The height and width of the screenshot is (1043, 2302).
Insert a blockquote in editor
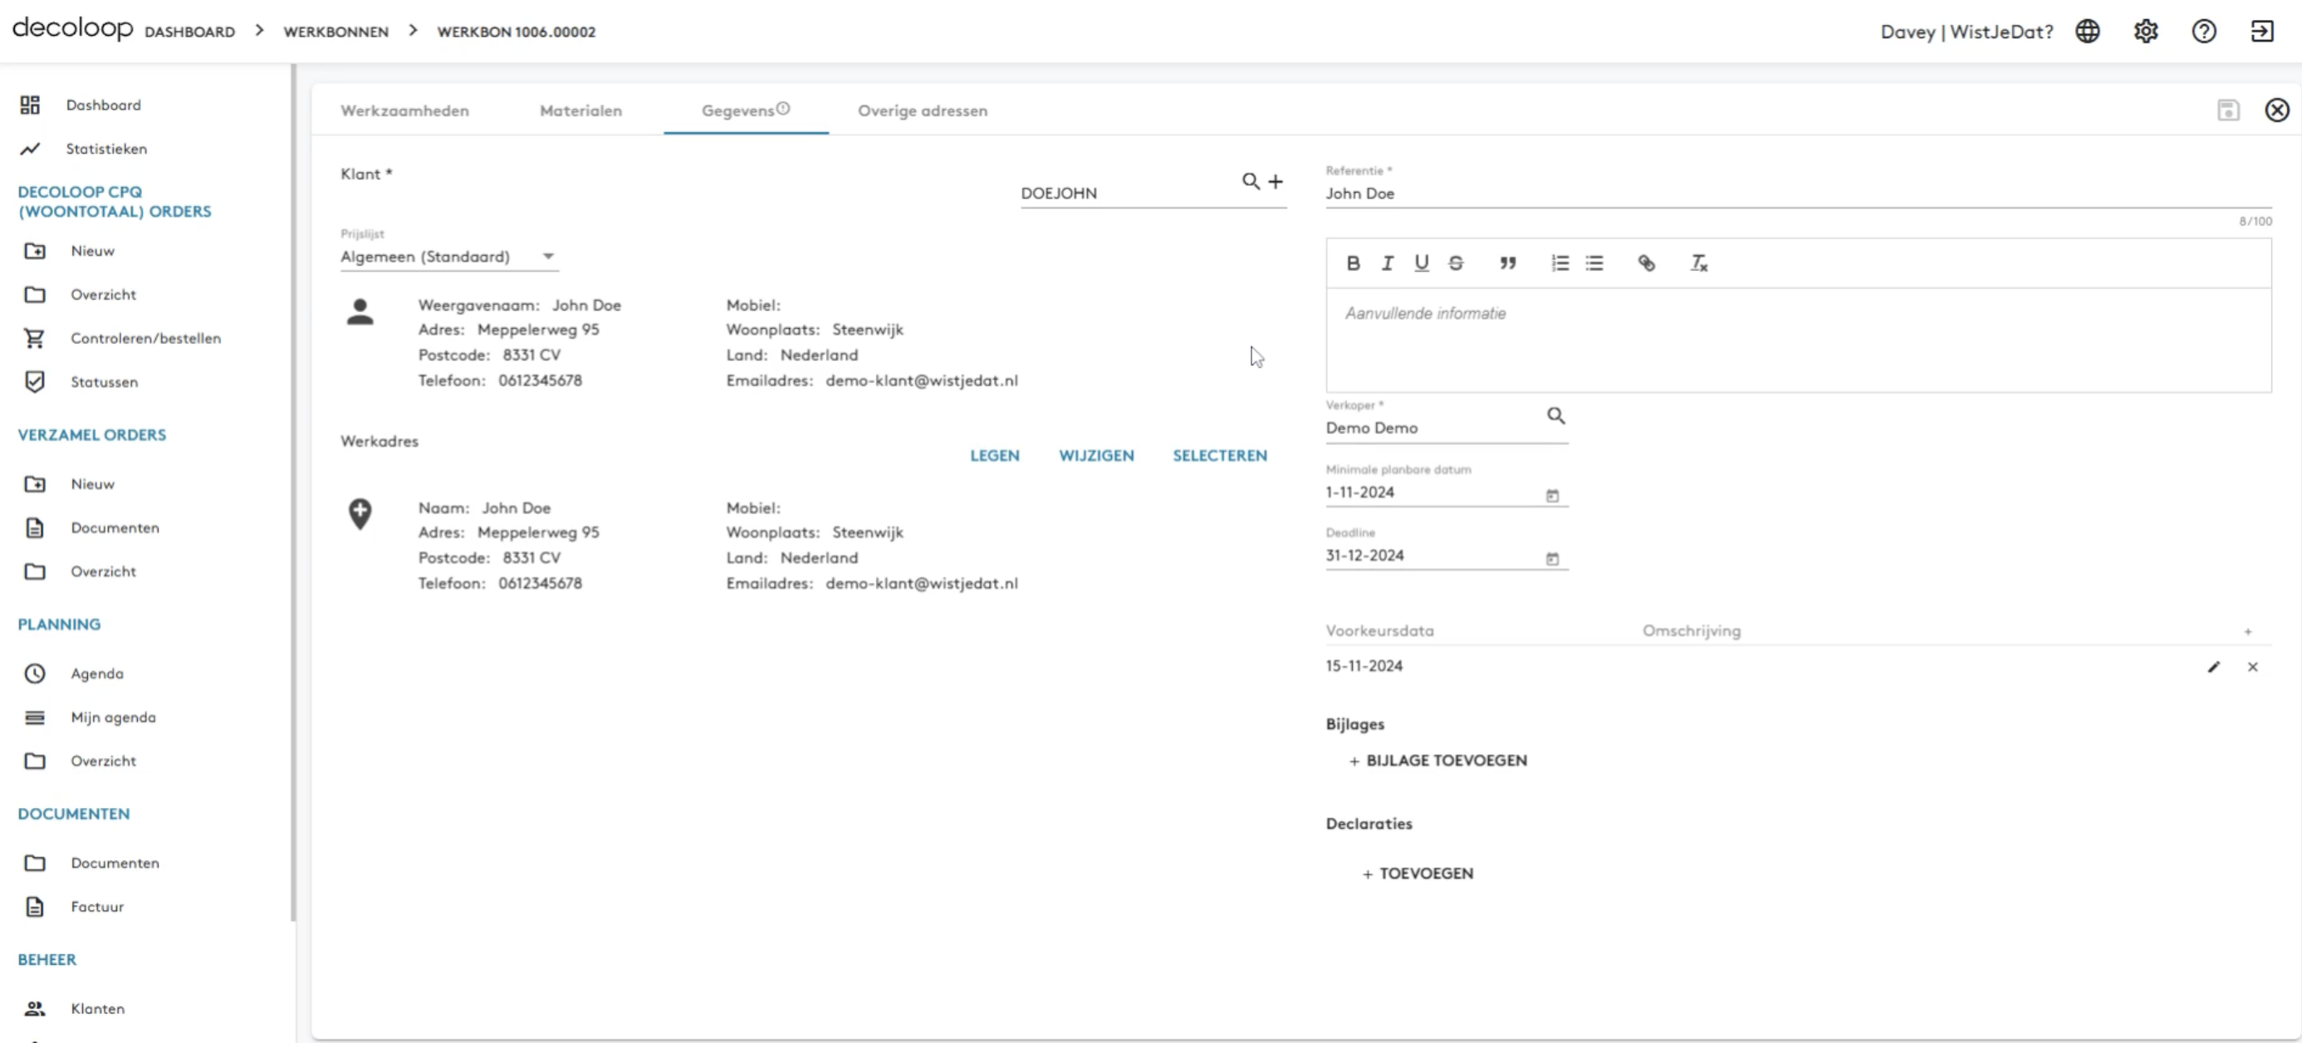tap(1507, 262)
